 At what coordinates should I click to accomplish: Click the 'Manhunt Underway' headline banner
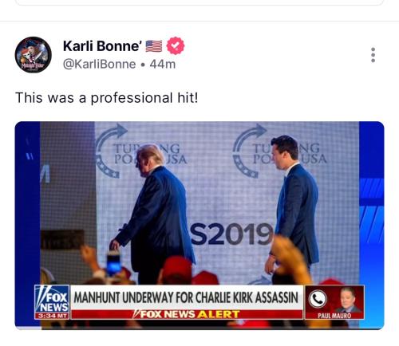[x=187, y=297]
